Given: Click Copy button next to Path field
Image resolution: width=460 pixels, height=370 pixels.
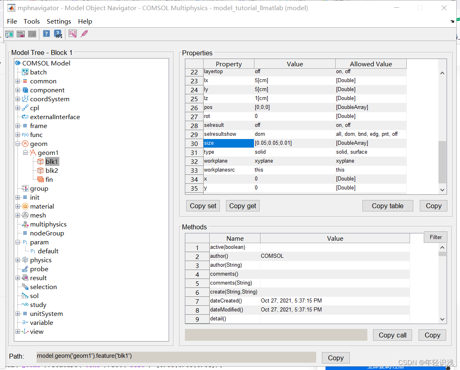Looking at the screenshot, I should point(336,358).
